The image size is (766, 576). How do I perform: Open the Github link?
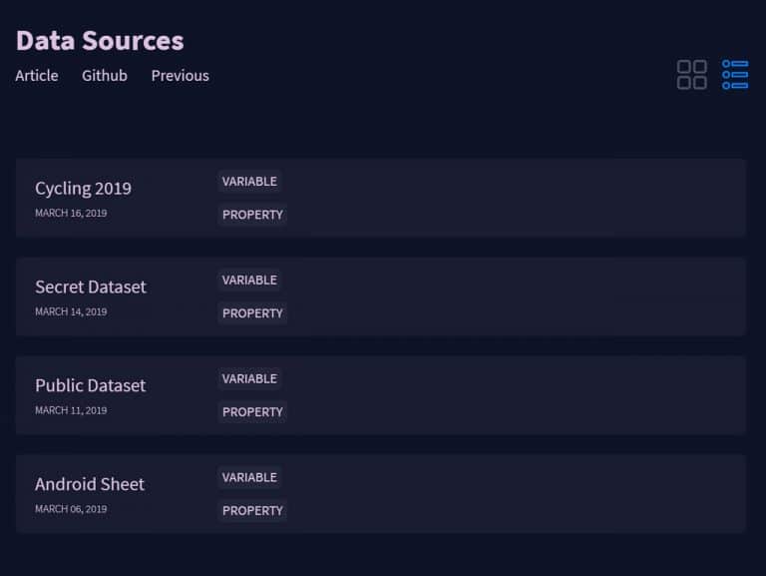(105, 76)
